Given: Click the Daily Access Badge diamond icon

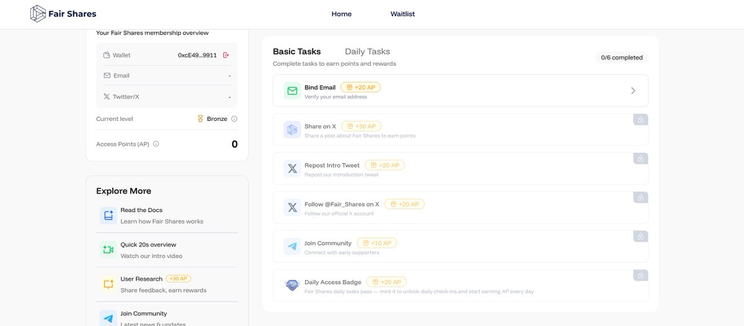Looking at the screenshot, I should coord(292,285).
